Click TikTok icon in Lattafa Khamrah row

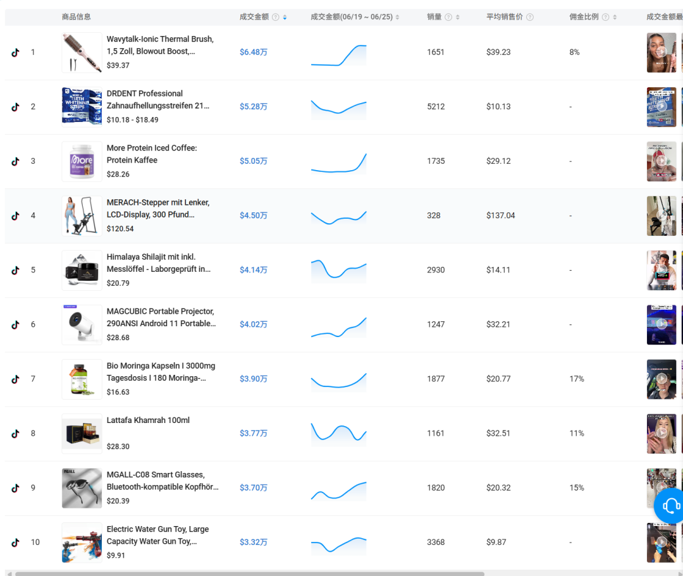(x=15, y=434)
